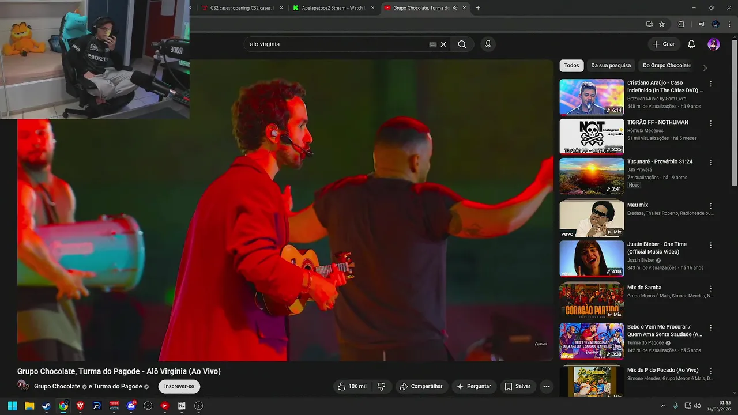
Task: Open Steam from the taskbar
Action: point(46,406)
